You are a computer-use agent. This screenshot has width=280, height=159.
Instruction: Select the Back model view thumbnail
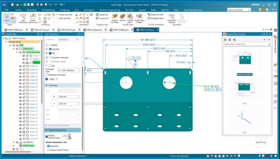(245, 89)
